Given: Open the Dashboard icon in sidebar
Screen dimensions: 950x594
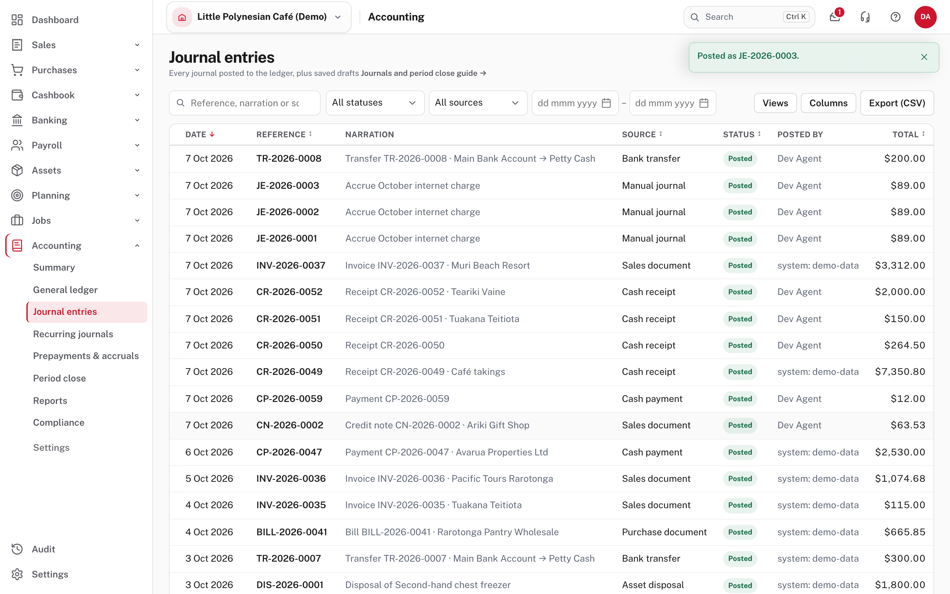Looking at the screenshot, I should click(17, 20).
